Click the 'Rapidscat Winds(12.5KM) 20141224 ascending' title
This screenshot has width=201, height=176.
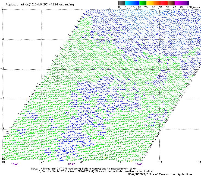click(x=40, y=5)
